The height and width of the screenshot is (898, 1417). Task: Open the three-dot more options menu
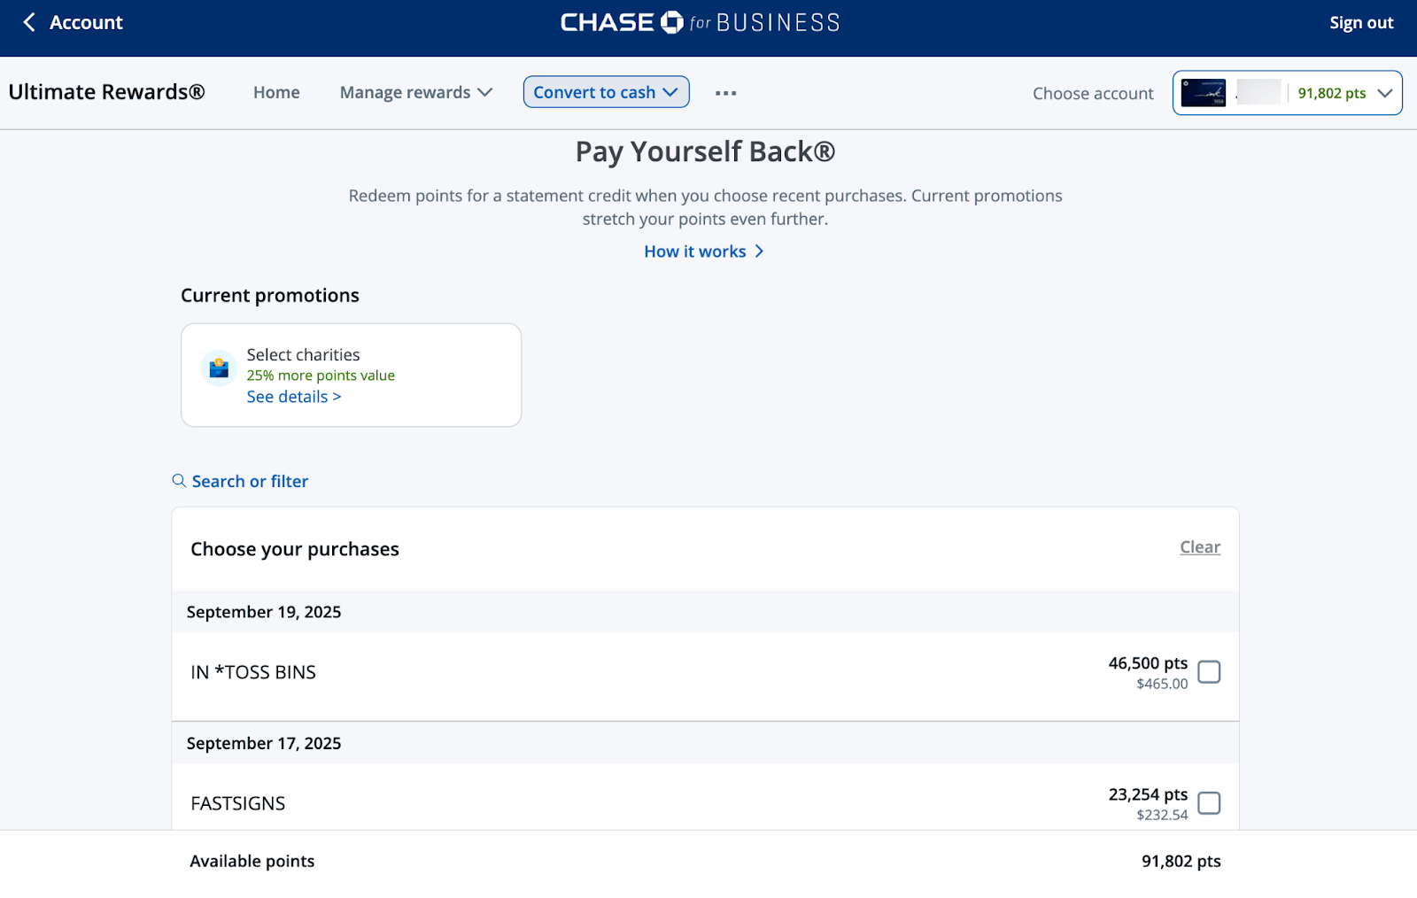tap(725, 93)
